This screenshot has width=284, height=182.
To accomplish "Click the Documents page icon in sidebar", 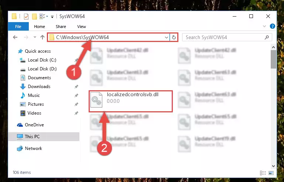I will tap(23, 78).
